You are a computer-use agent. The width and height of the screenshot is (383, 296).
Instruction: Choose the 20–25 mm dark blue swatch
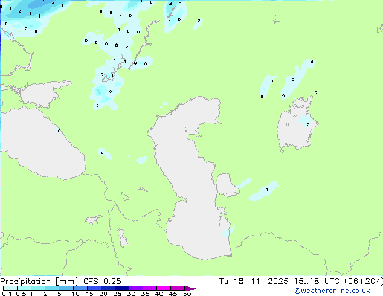pyautogui.click(x=108, y=288)
